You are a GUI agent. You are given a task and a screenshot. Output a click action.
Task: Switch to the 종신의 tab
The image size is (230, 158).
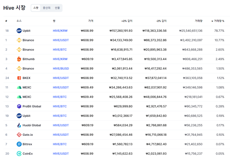[x=46, y=8]
